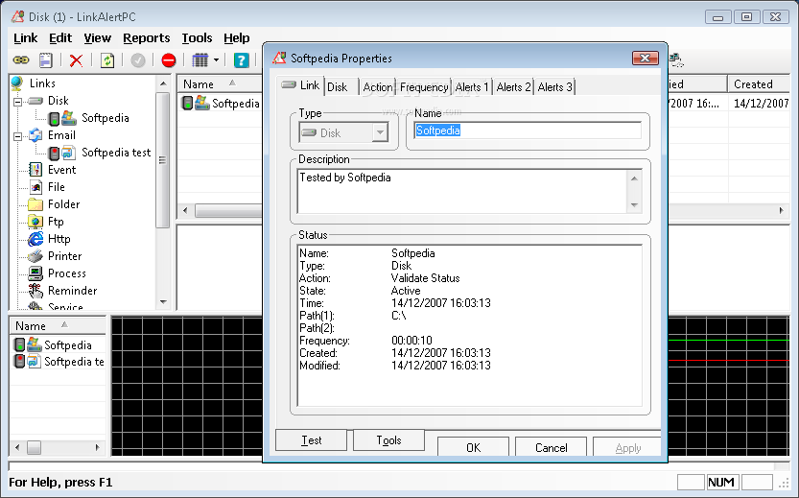Viewport: 799px width, 498px height.
Task: Click the properties sheet toolbar icon
Action: click(46, 60)
